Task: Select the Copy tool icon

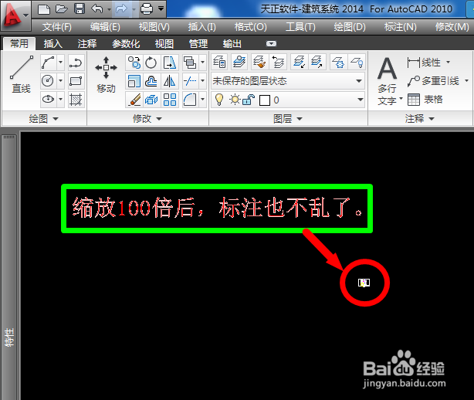Action: (134, 63)
